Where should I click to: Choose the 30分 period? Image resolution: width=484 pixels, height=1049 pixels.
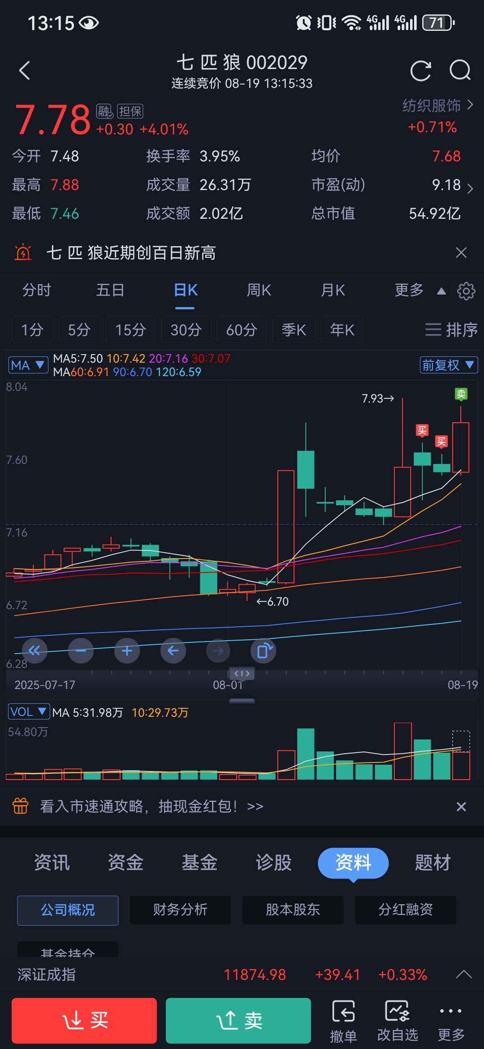coord(186,330)
